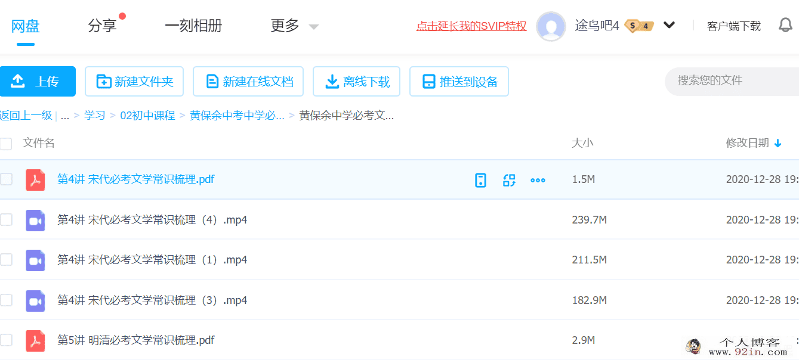Image resolution: width=799 pixels, height=360 pixels.
Task: Click the 239.7M size value
Action: point(590,220)
